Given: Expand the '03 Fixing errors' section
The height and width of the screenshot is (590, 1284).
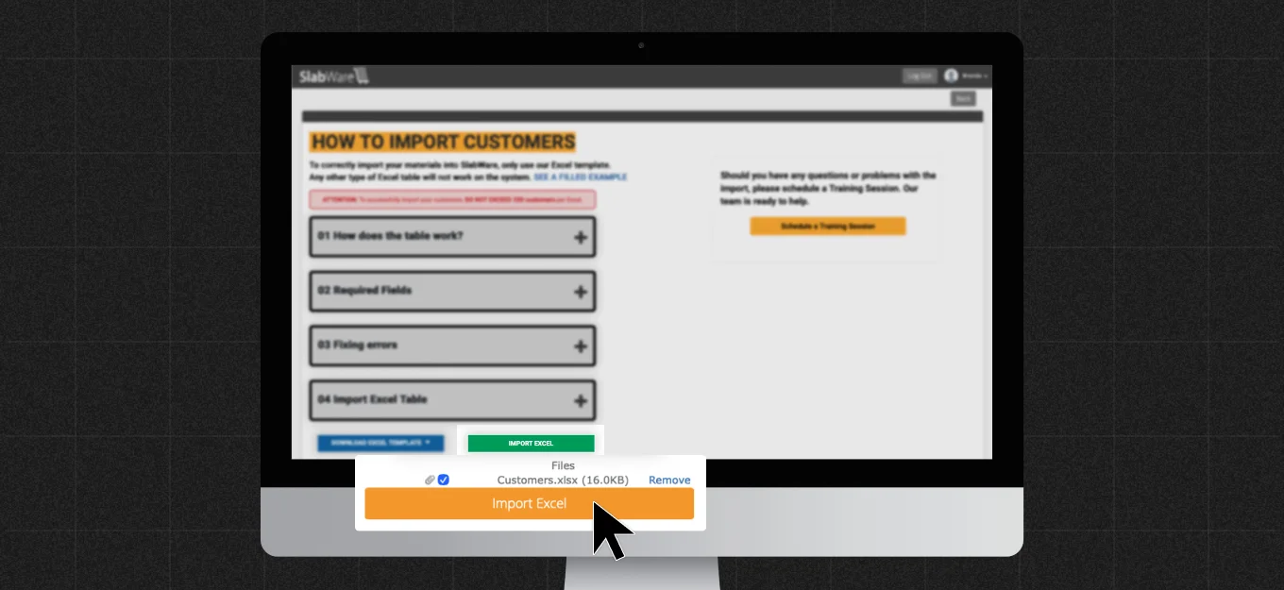Looking at the screenshot, I should [452, 346].
